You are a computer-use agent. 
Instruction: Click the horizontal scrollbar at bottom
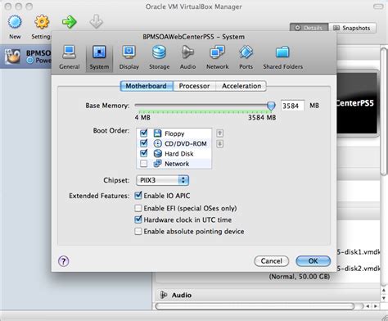point(255,306)
